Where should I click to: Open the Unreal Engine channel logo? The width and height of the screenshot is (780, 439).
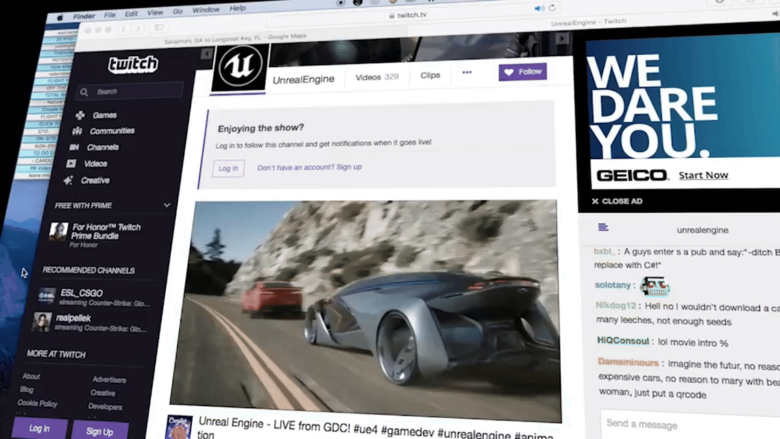click(x=241, y=67)
